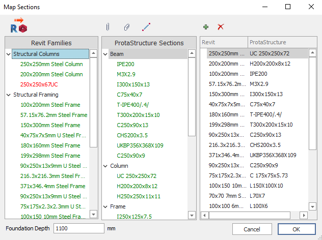Select IPE200 in ProtaStructure Sections
The width and height of the screenshot is (322, 240).
pos(126,64)
